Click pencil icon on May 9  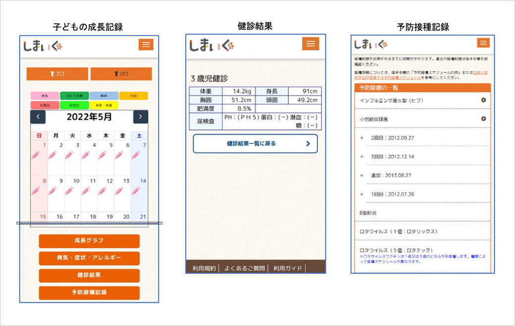(x=52, y=191)
